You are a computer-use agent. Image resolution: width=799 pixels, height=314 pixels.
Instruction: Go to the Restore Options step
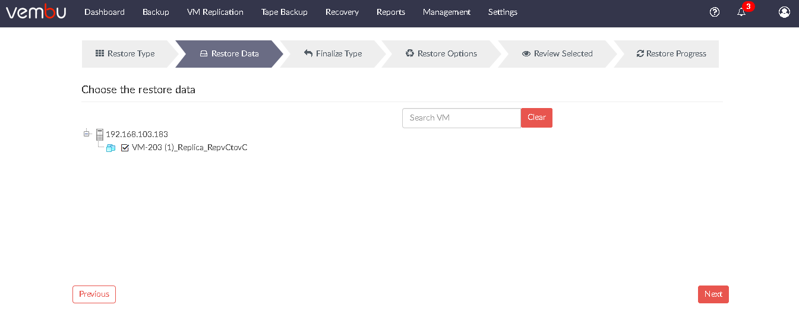pyautogui.click(x=441, y=53)
